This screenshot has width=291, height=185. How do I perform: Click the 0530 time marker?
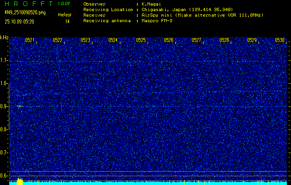[x=279, y=40]
